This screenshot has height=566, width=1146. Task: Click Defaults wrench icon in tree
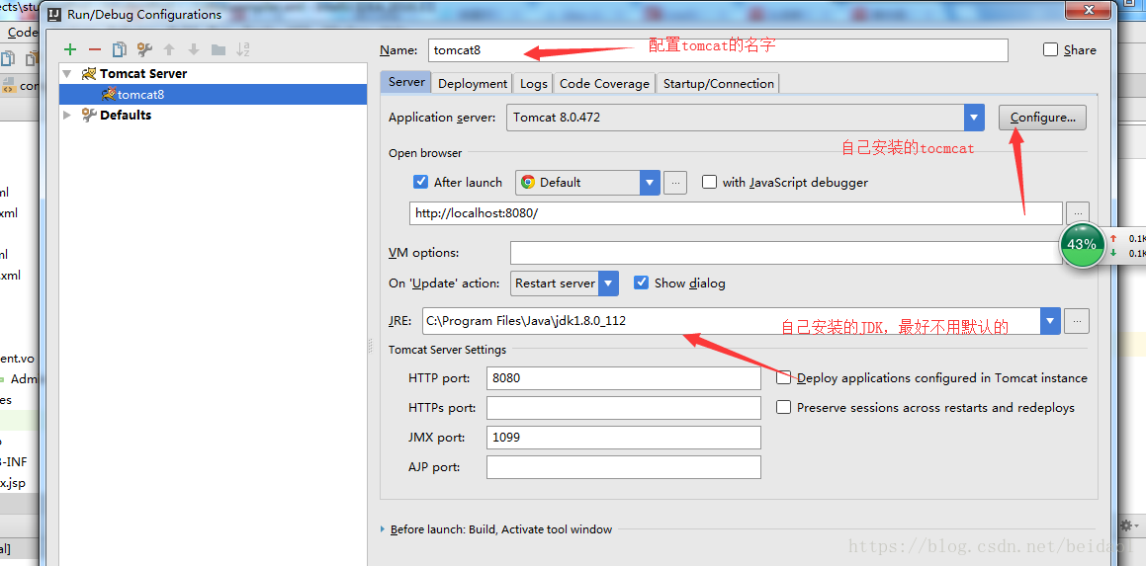(x=89, y=115)
